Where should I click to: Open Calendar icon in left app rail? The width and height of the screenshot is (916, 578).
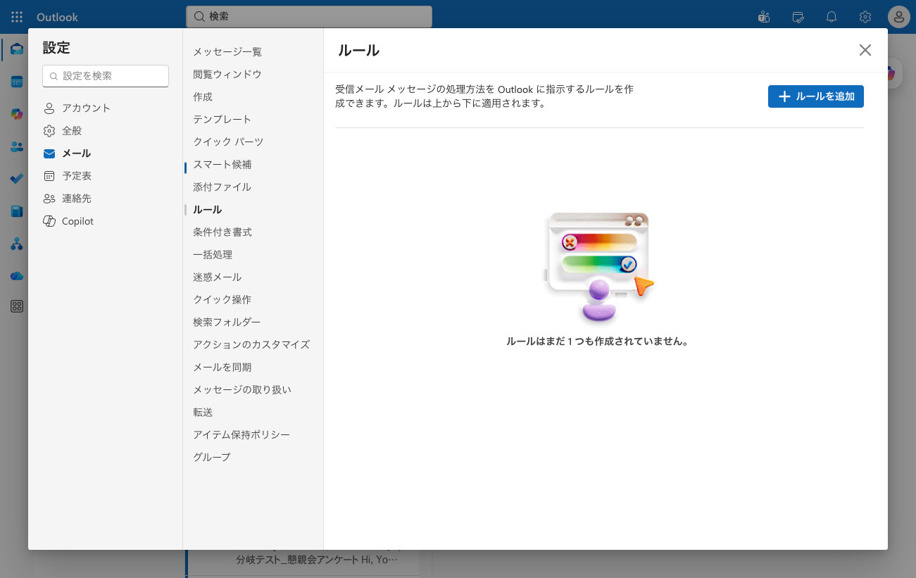tap(17, 82)
